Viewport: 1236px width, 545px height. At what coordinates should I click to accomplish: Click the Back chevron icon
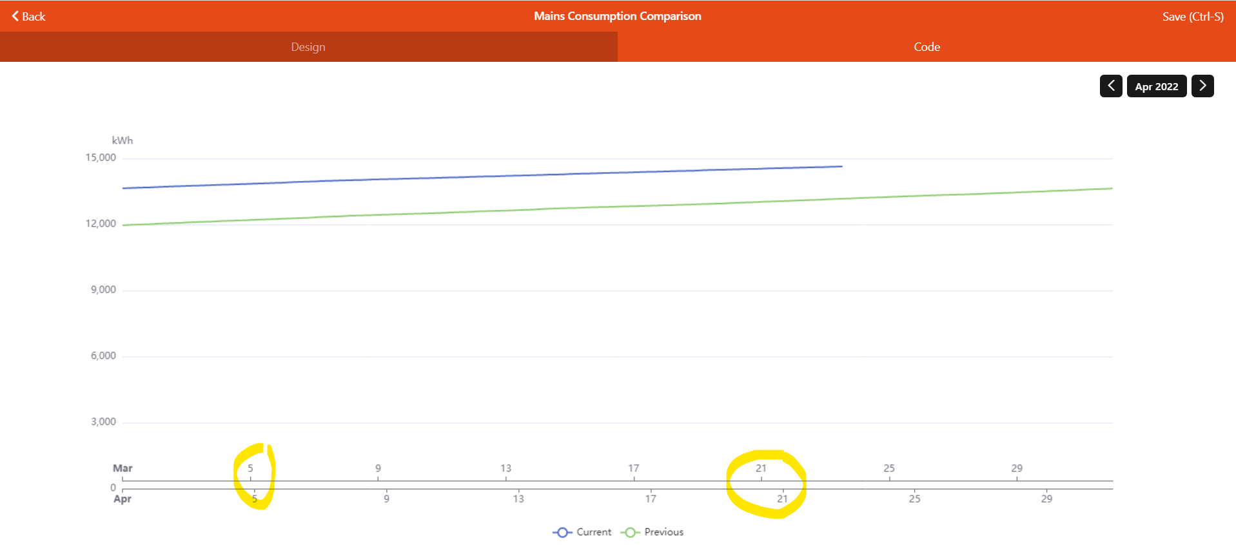click(15, 16)
